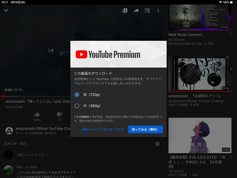Tap the 0:04 / 6:18 time display
The width and height of the screenshot is (237, 178).
coord(13,90)
